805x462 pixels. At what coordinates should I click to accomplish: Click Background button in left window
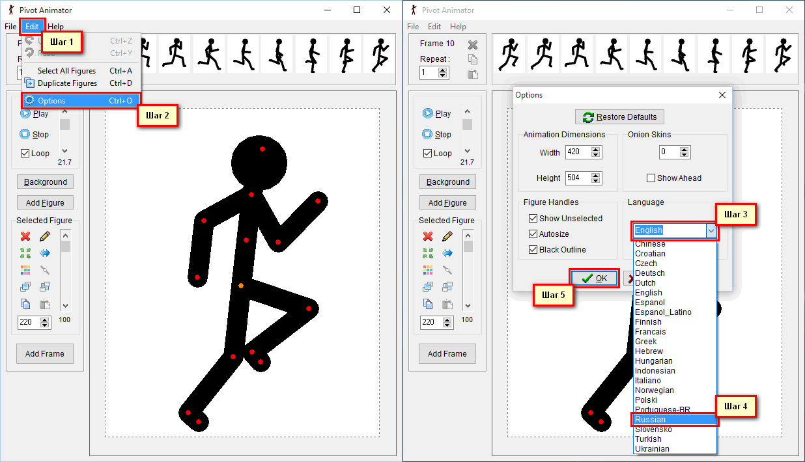(x=46, y=182)
